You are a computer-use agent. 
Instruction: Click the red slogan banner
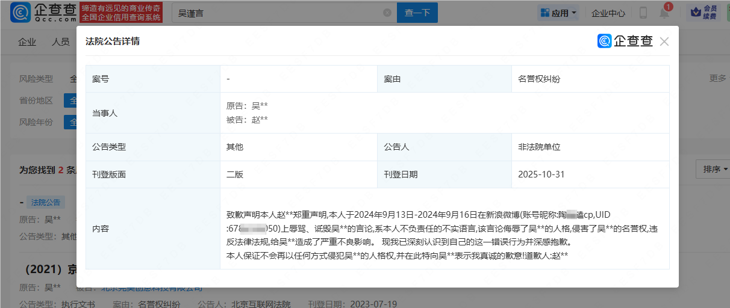click(121, 13)
